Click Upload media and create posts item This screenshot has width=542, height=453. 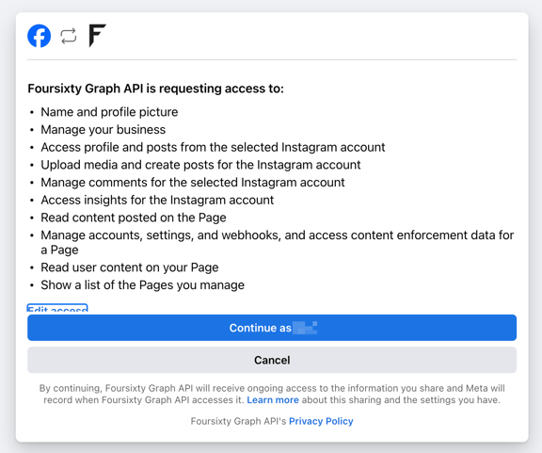(200, 165)
